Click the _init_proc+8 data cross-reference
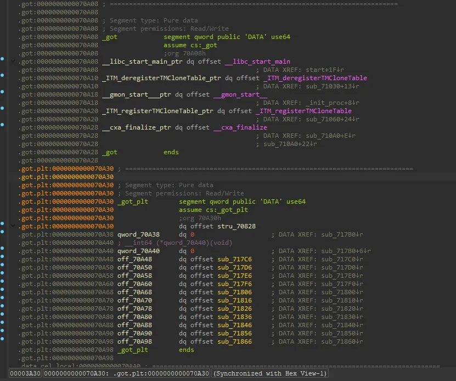 333,103
